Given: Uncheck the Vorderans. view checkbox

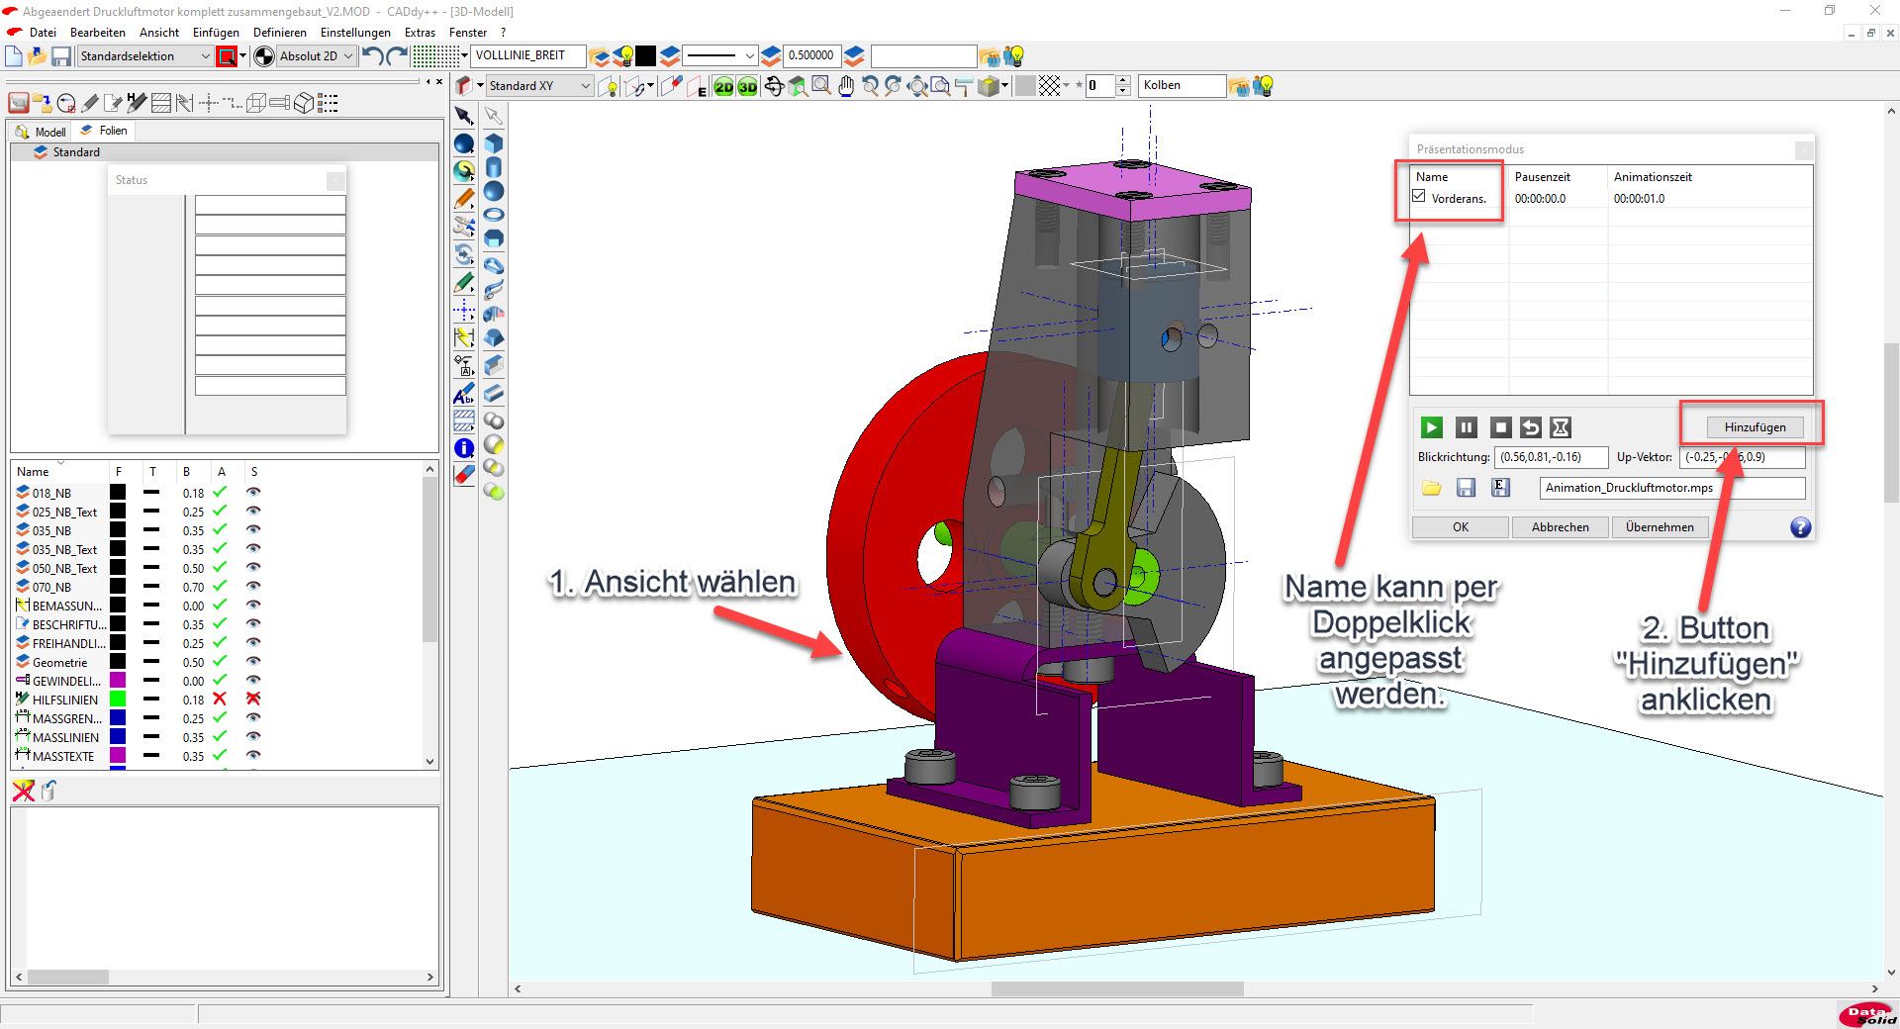Looking at the screenshot, I should [1419, 197].
